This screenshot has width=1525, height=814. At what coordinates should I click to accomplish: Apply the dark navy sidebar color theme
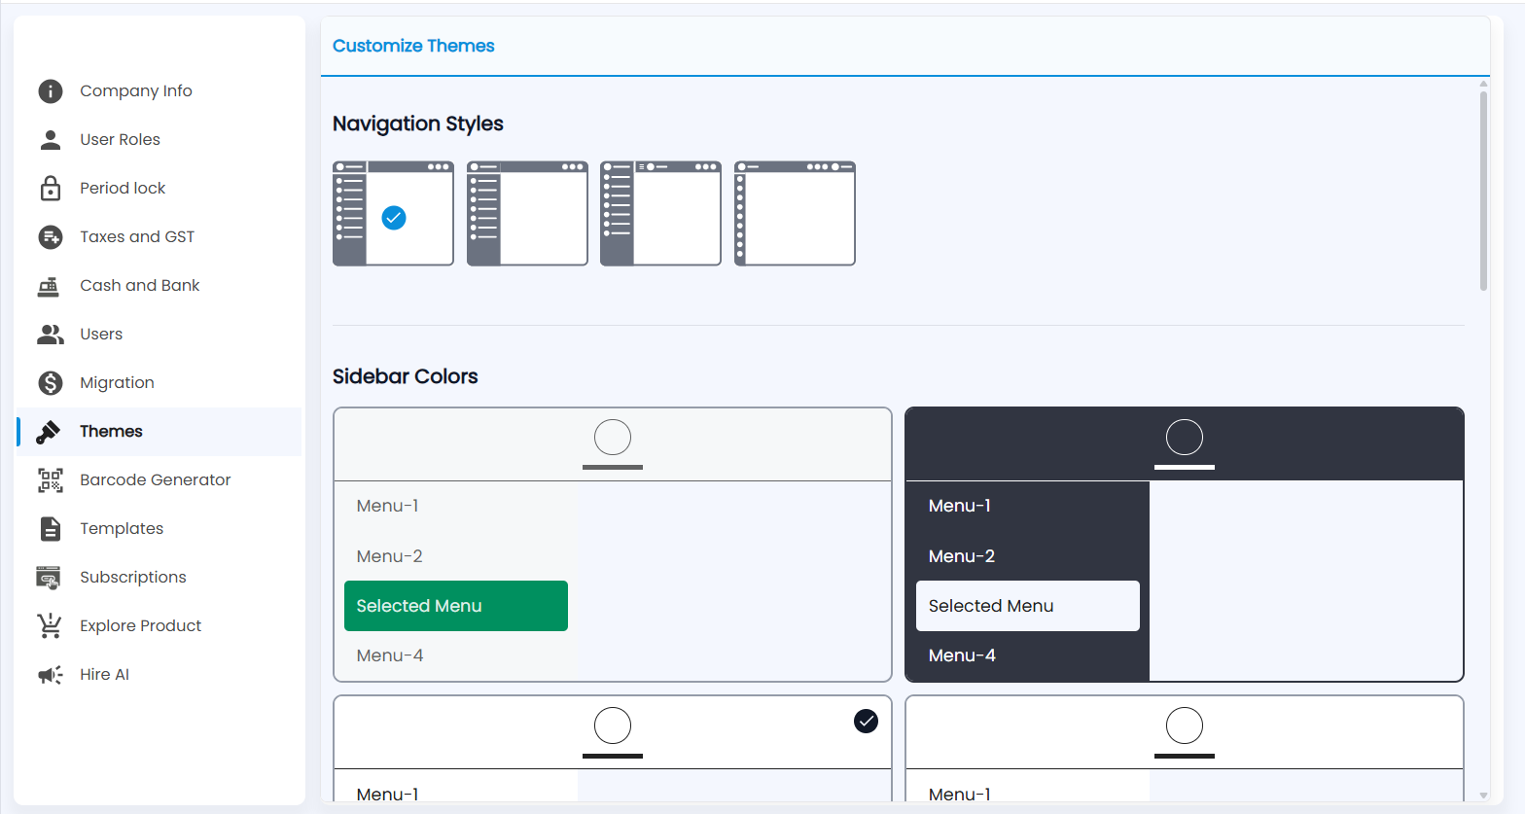[x=1185, y=545]
